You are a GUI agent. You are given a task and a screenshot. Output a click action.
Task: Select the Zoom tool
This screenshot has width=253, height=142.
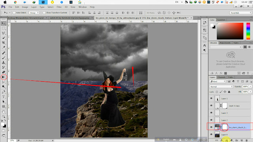(x=4, y=117)
